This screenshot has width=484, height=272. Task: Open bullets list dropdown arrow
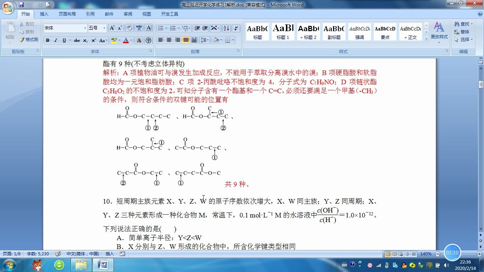(x=166, y=28)
